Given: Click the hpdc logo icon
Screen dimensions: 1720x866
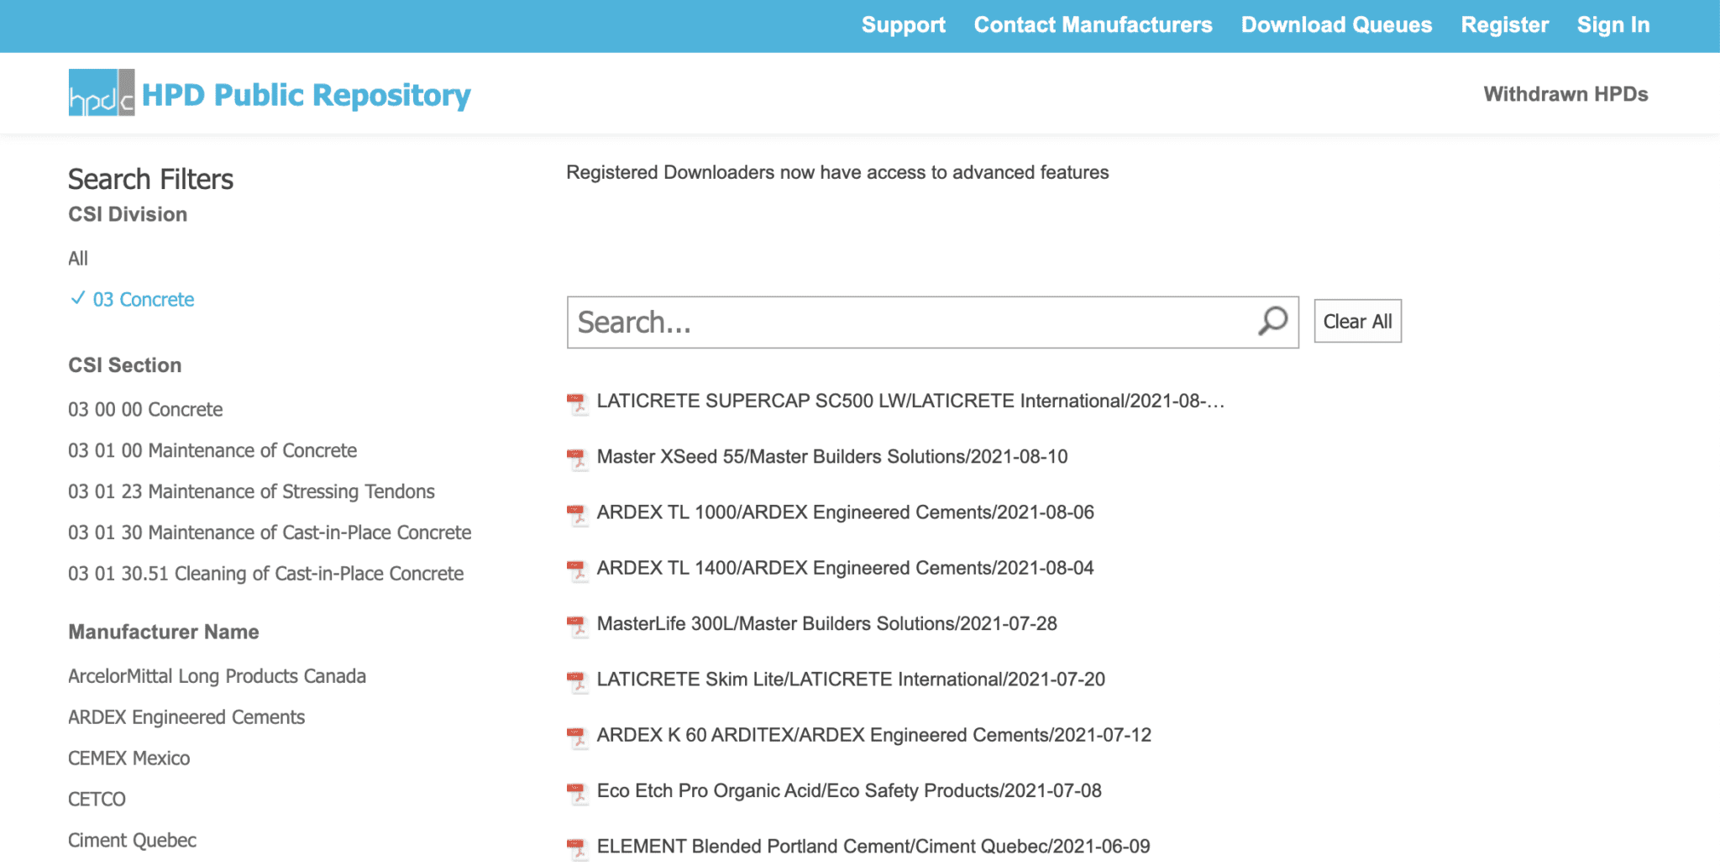Looking at the screenshot, I should pyautogui.click(x=101, y=92).
